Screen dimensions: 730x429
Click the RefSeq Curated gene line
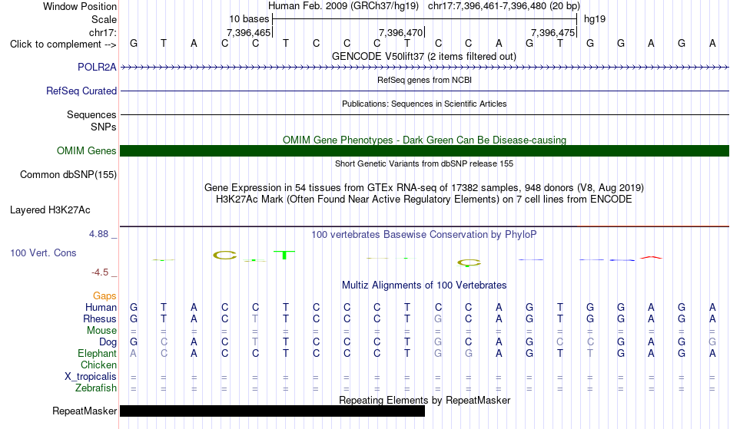point(425,91)
